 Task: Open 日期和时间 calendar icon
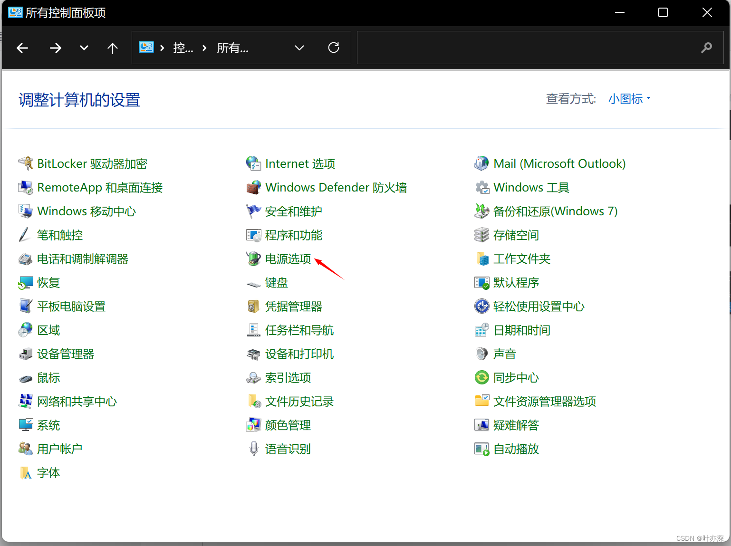[x=481, y=330]
